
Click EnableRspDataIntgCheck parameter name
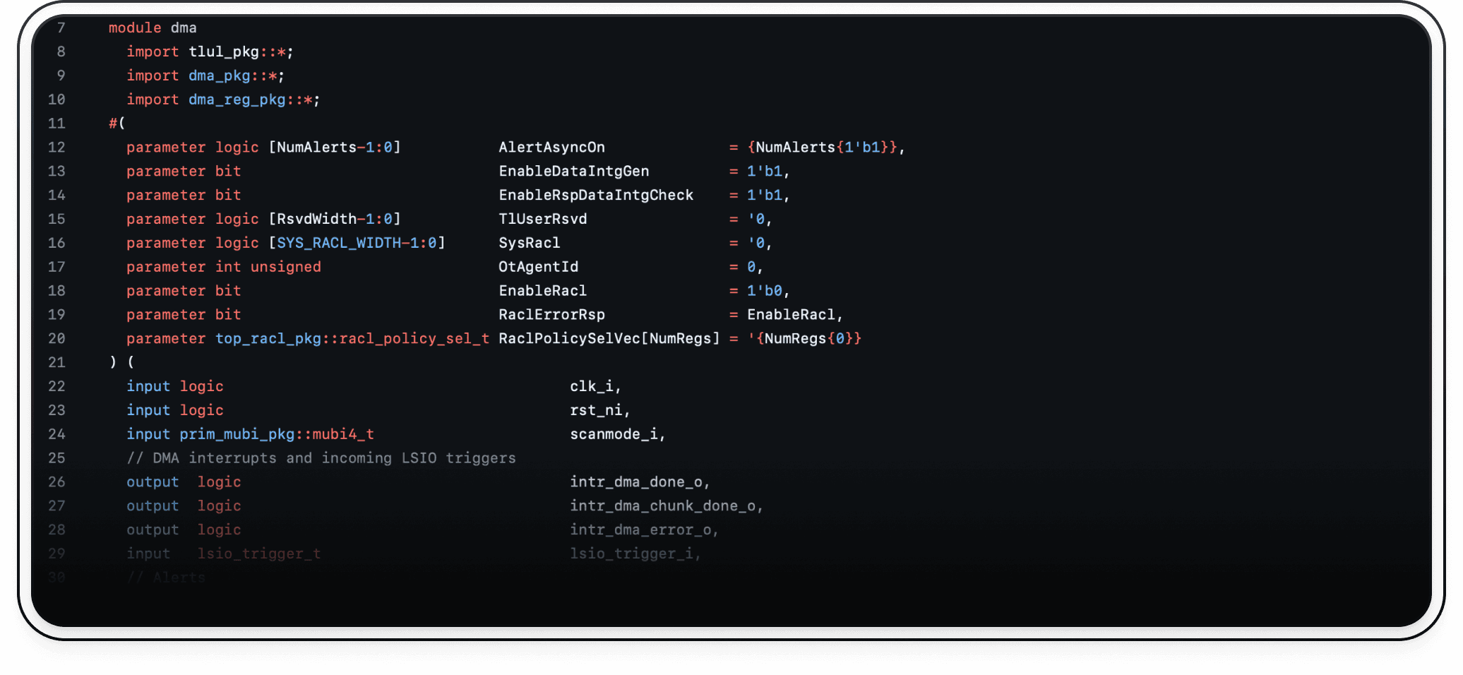pos(596,195)
